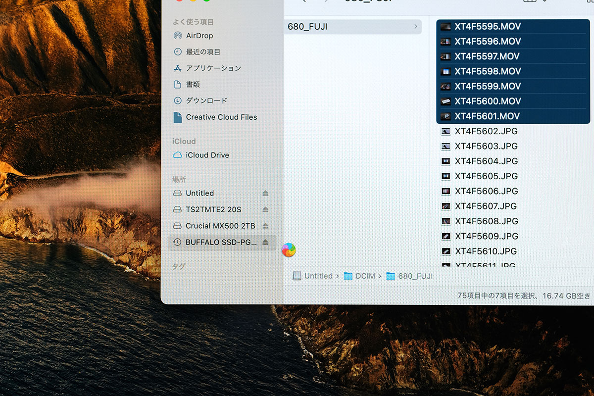Image resolution: width=594 pixels, height=396 pixels.
Task: Select file XT4F5595.MOV
Action: pos(513,26)
